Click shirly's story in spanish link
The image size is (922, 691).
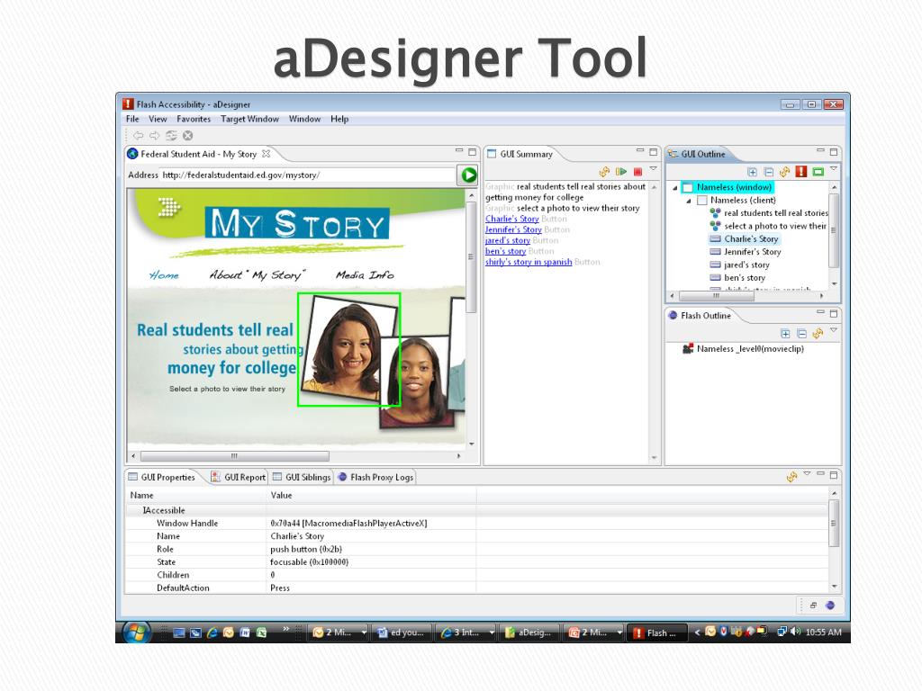point(529,262)
